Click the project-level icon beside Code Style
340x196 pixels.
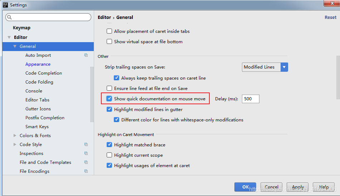coord(86,144)
